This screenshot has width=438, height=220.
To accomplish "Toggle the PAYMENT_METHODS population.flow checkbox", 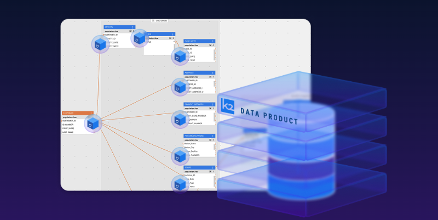I will pos(210,108).
